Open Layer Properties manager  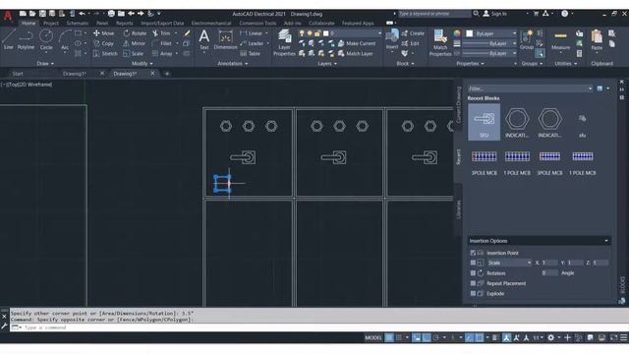[284, 42]
